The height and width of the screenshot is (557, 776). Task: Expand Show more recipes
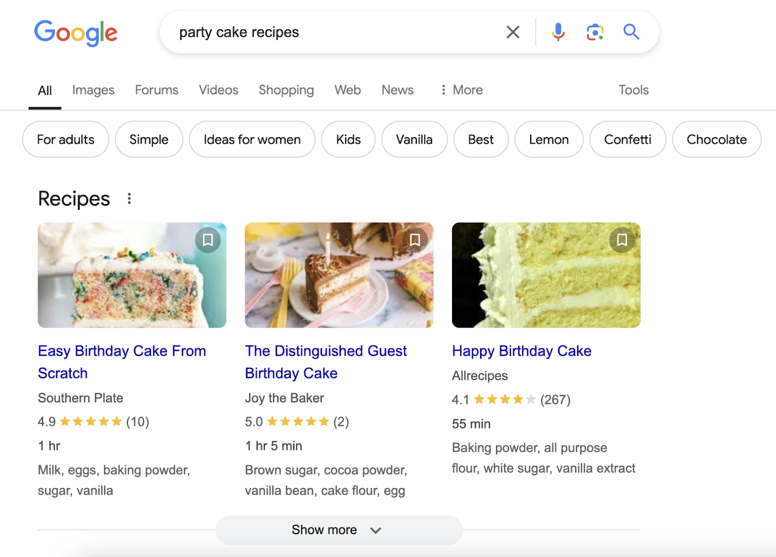point(339,530)
